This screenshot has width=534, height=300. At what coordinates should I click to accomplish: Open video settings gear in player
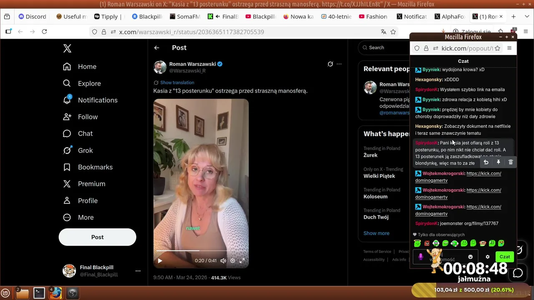coord(232,261)
